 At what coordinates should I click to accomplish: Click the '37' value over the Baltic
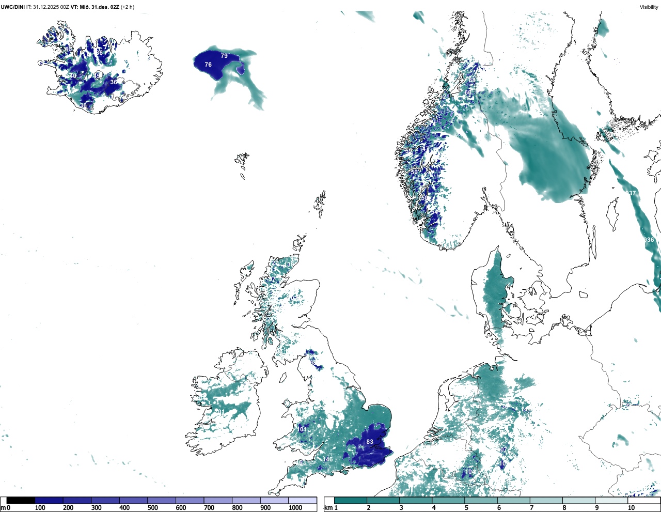633,193
